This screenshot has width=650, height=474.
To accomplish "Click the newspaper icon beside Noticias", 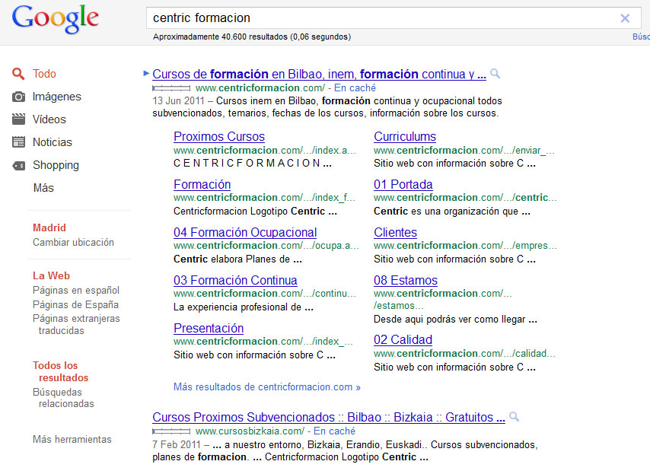I will pyautogui.click(x=18, y=142).
